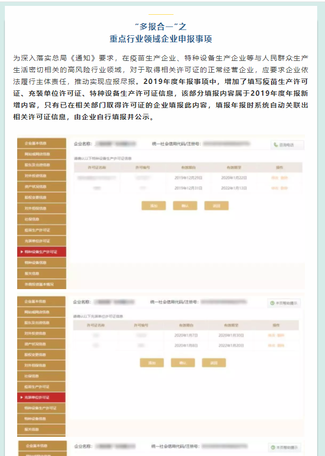
Task: Select 疫苗生产许可证 in the 特种设备生产许可证 panel sidebar
Action: 41,230
